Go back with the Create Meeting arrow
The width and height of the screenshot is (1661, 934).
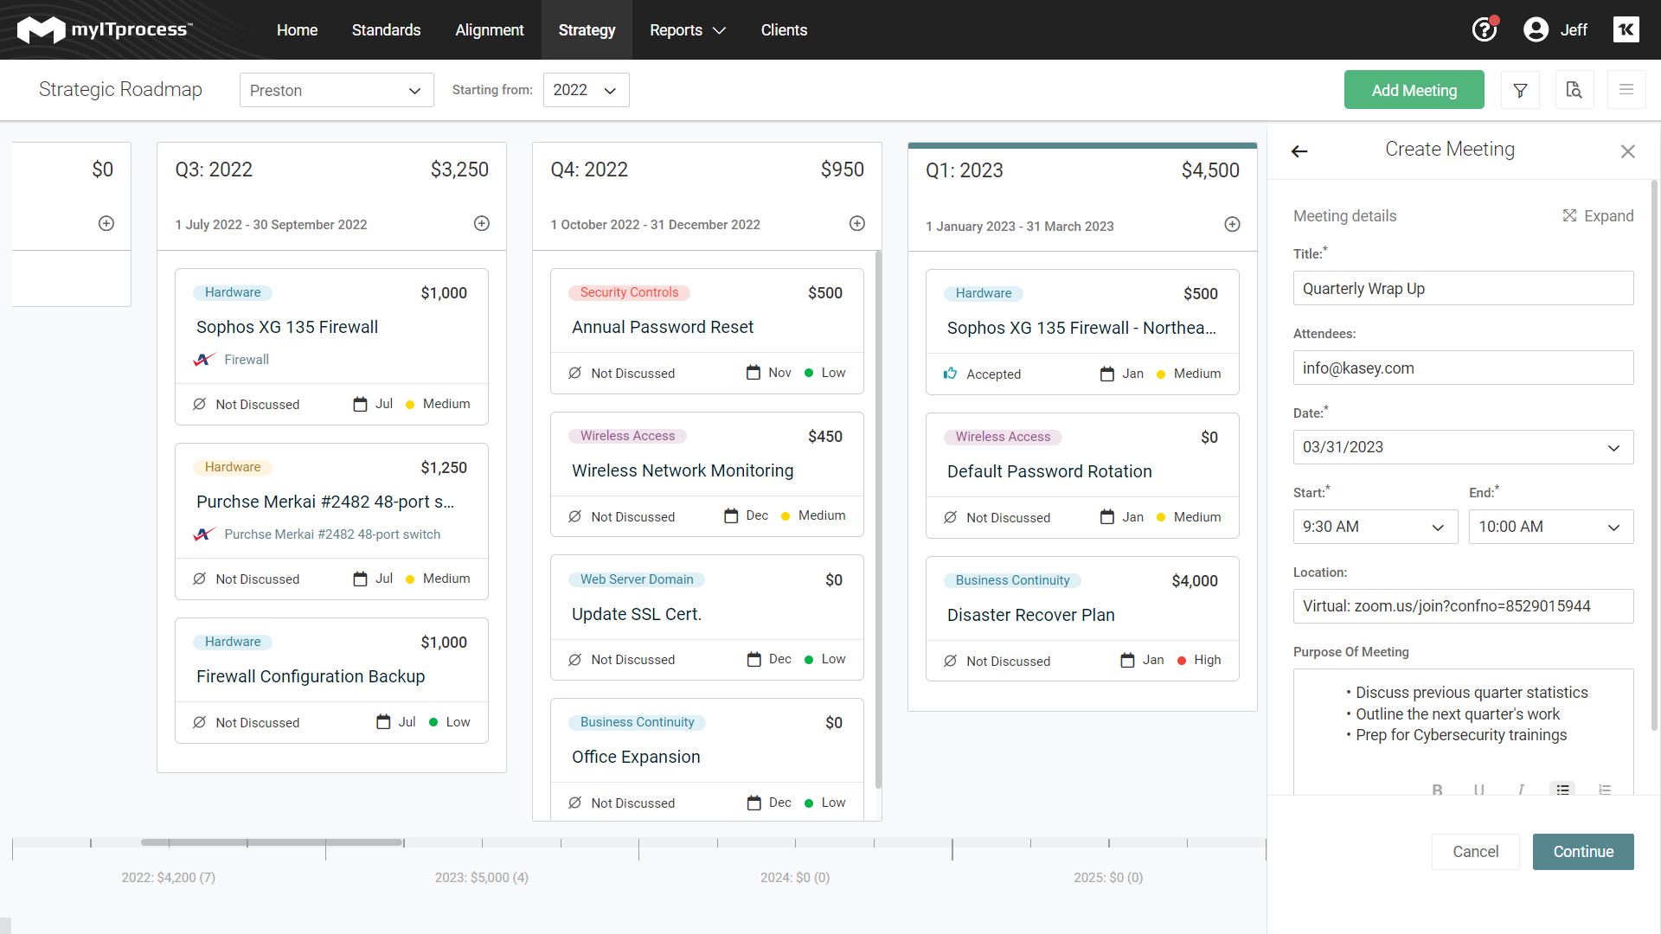[x=1299, y=151]
